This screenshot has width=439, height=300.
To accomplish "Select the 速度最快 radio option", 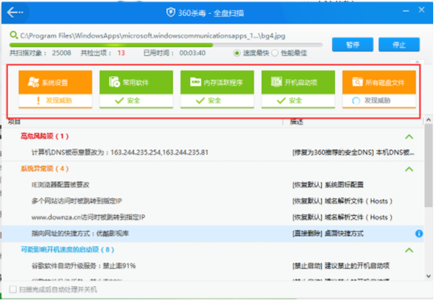I will [x=237, y=53].
